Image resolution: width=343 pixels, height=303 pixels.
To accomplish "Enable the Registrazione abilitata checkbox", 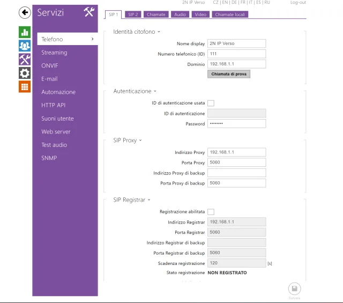I will (211, 212).
